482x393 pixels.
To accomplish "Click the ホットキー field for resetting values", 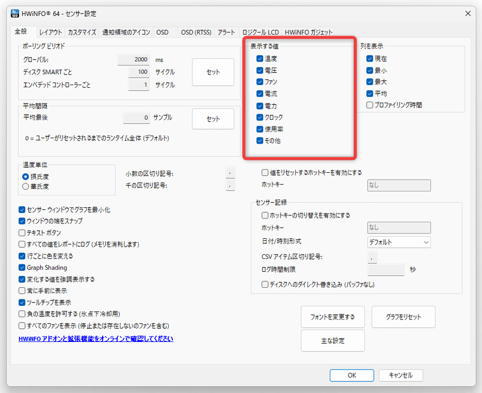I will click(399, 185).
